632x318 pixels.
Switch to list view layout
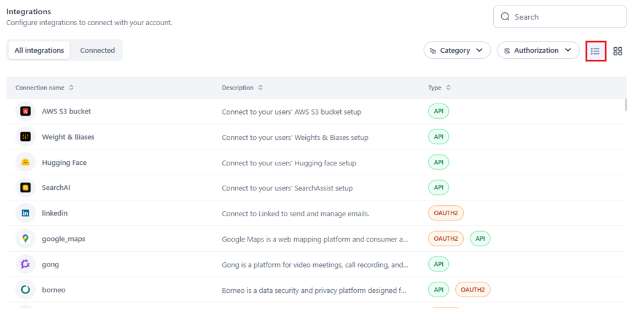point(595,51)
